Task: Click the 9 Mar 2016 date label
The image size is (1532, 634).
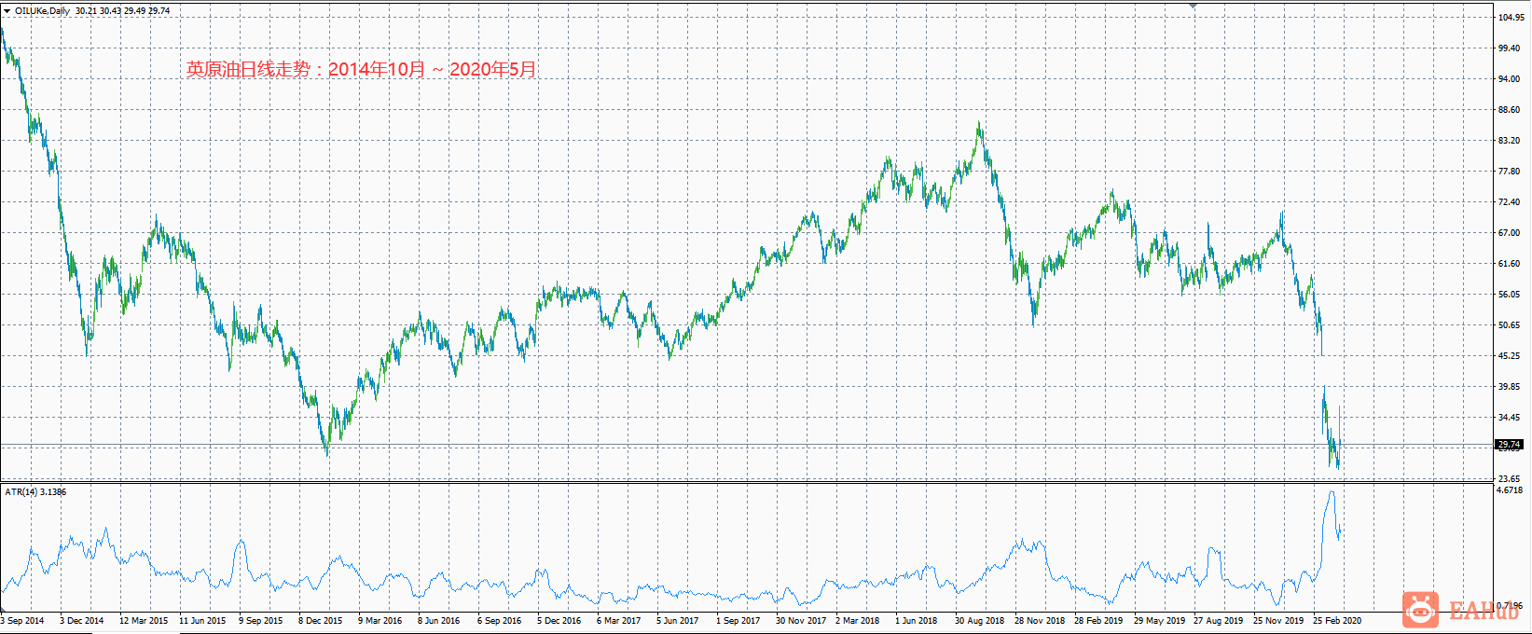Action: tap(380, 620)
